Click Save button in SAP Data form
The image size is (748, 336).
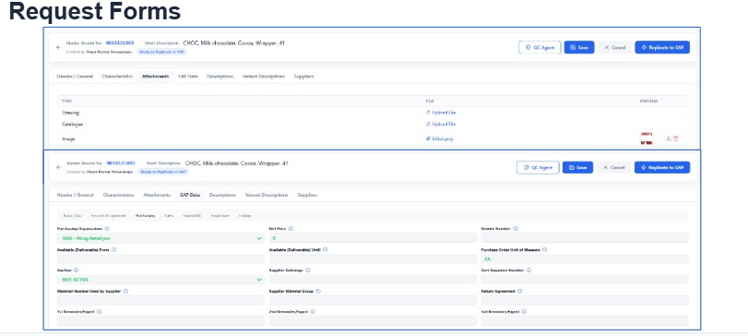point(577,167)
